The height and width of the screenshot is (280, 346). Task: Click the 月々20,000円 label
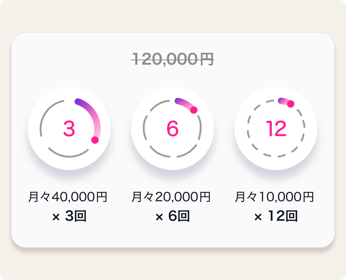(x=171, y=197)
